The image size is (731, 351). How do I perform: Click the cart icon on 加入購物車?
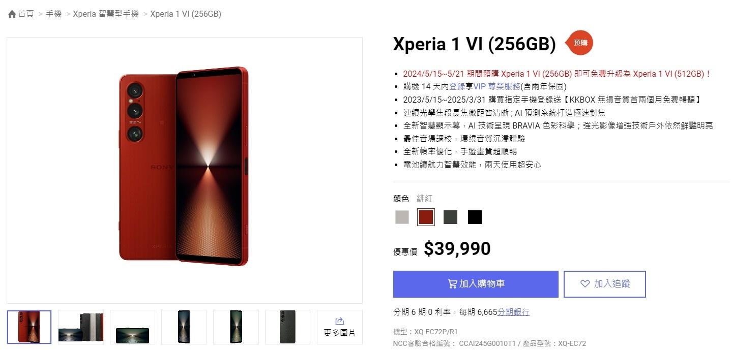coord(452,284)
